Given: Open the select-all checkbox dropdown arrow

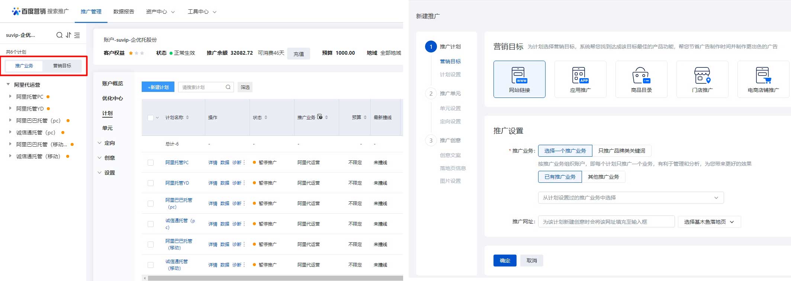Looking at the screenshot, I should pyautogui.click(x=157, y=118).
